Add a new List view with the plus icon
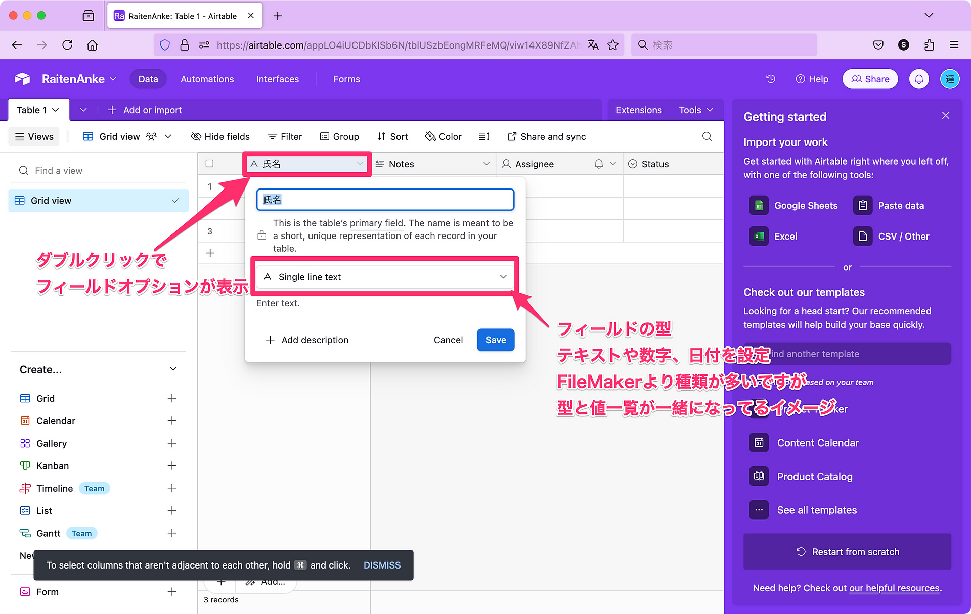The width and height of the screenshot is (971, 614). (x=172, y=510)
